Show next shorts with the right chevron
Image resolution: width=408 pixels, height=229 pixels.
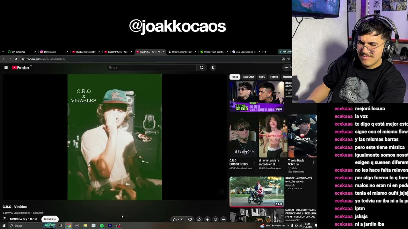click(x=316, y=140)
